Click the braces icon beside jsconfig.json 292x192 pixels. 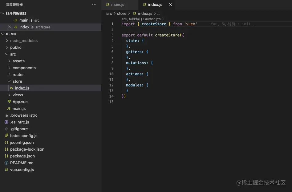click(x=6, y=142)
